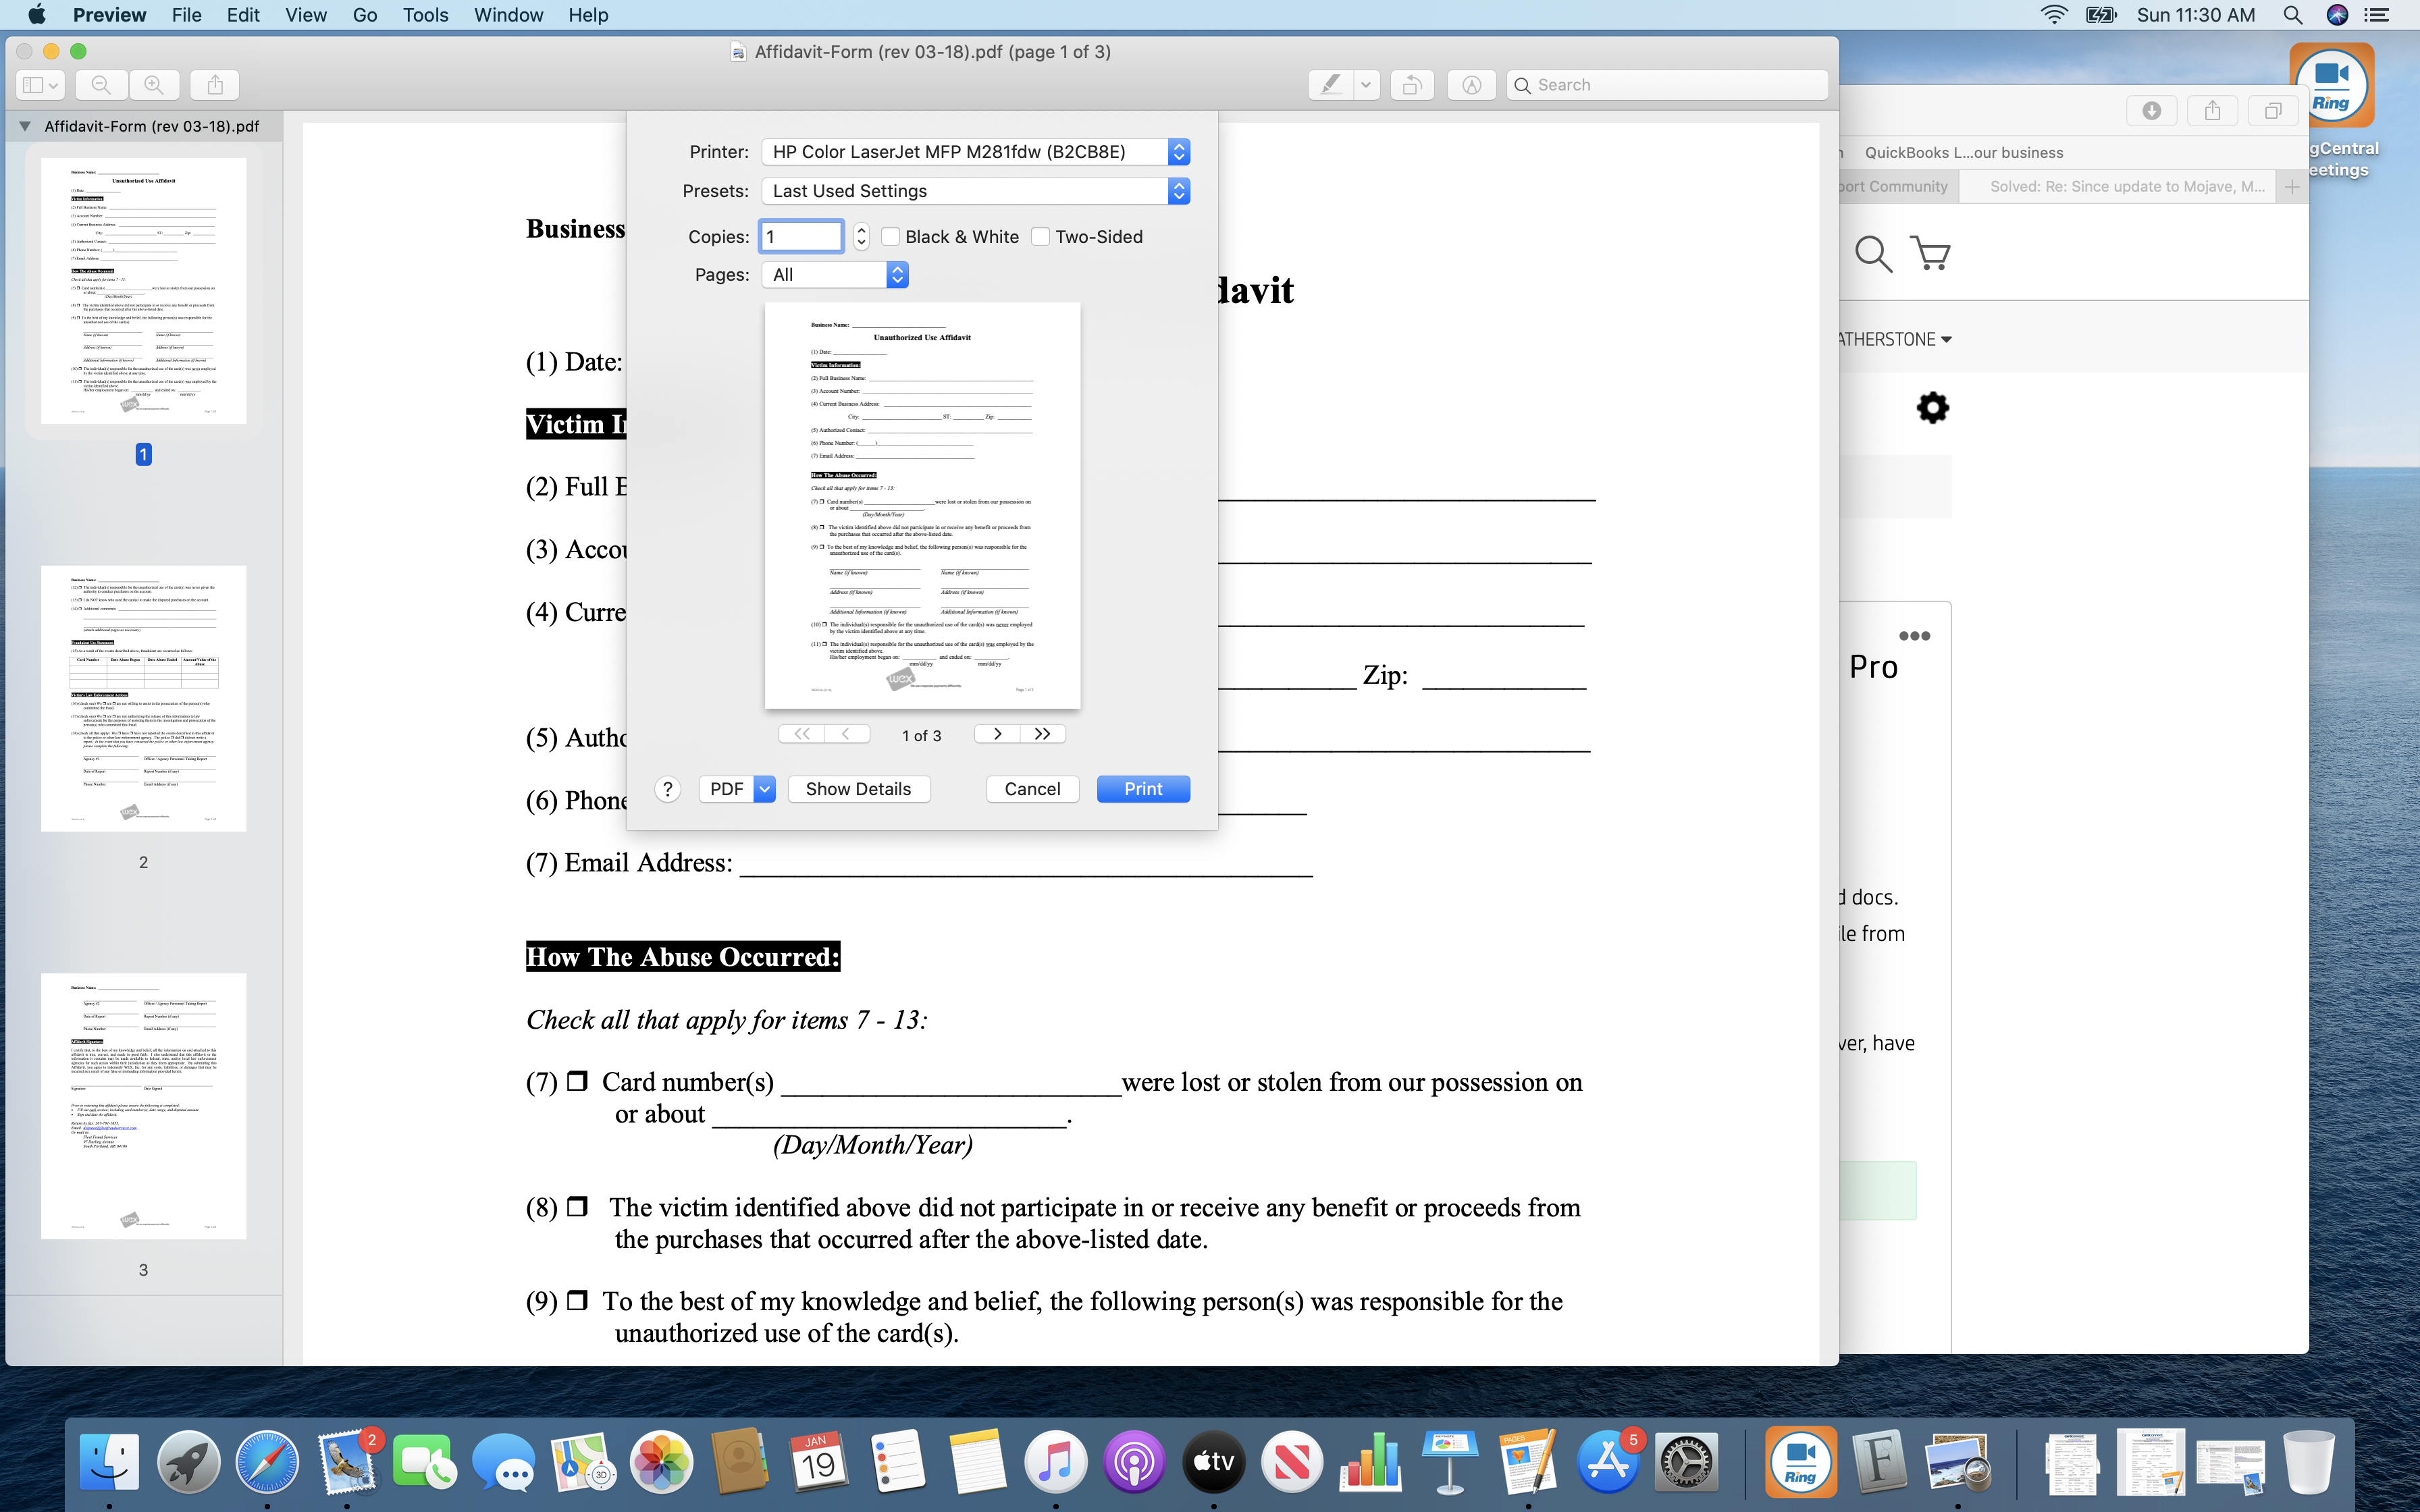
Task: Open the Printer selection dropdown
Action: (x=976, y=152)
